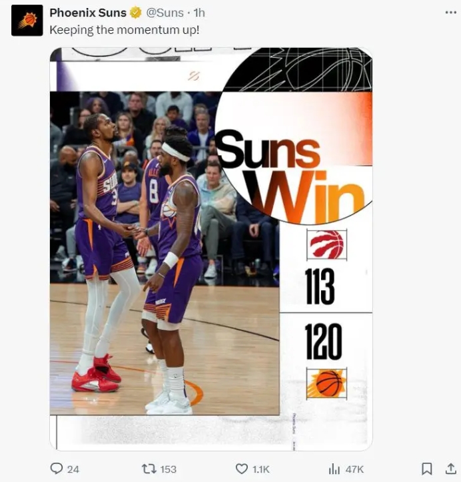Open the three-dot more options menu
Image resolution: width=461 pixels, height=482 pixels.
pos(450,12)
